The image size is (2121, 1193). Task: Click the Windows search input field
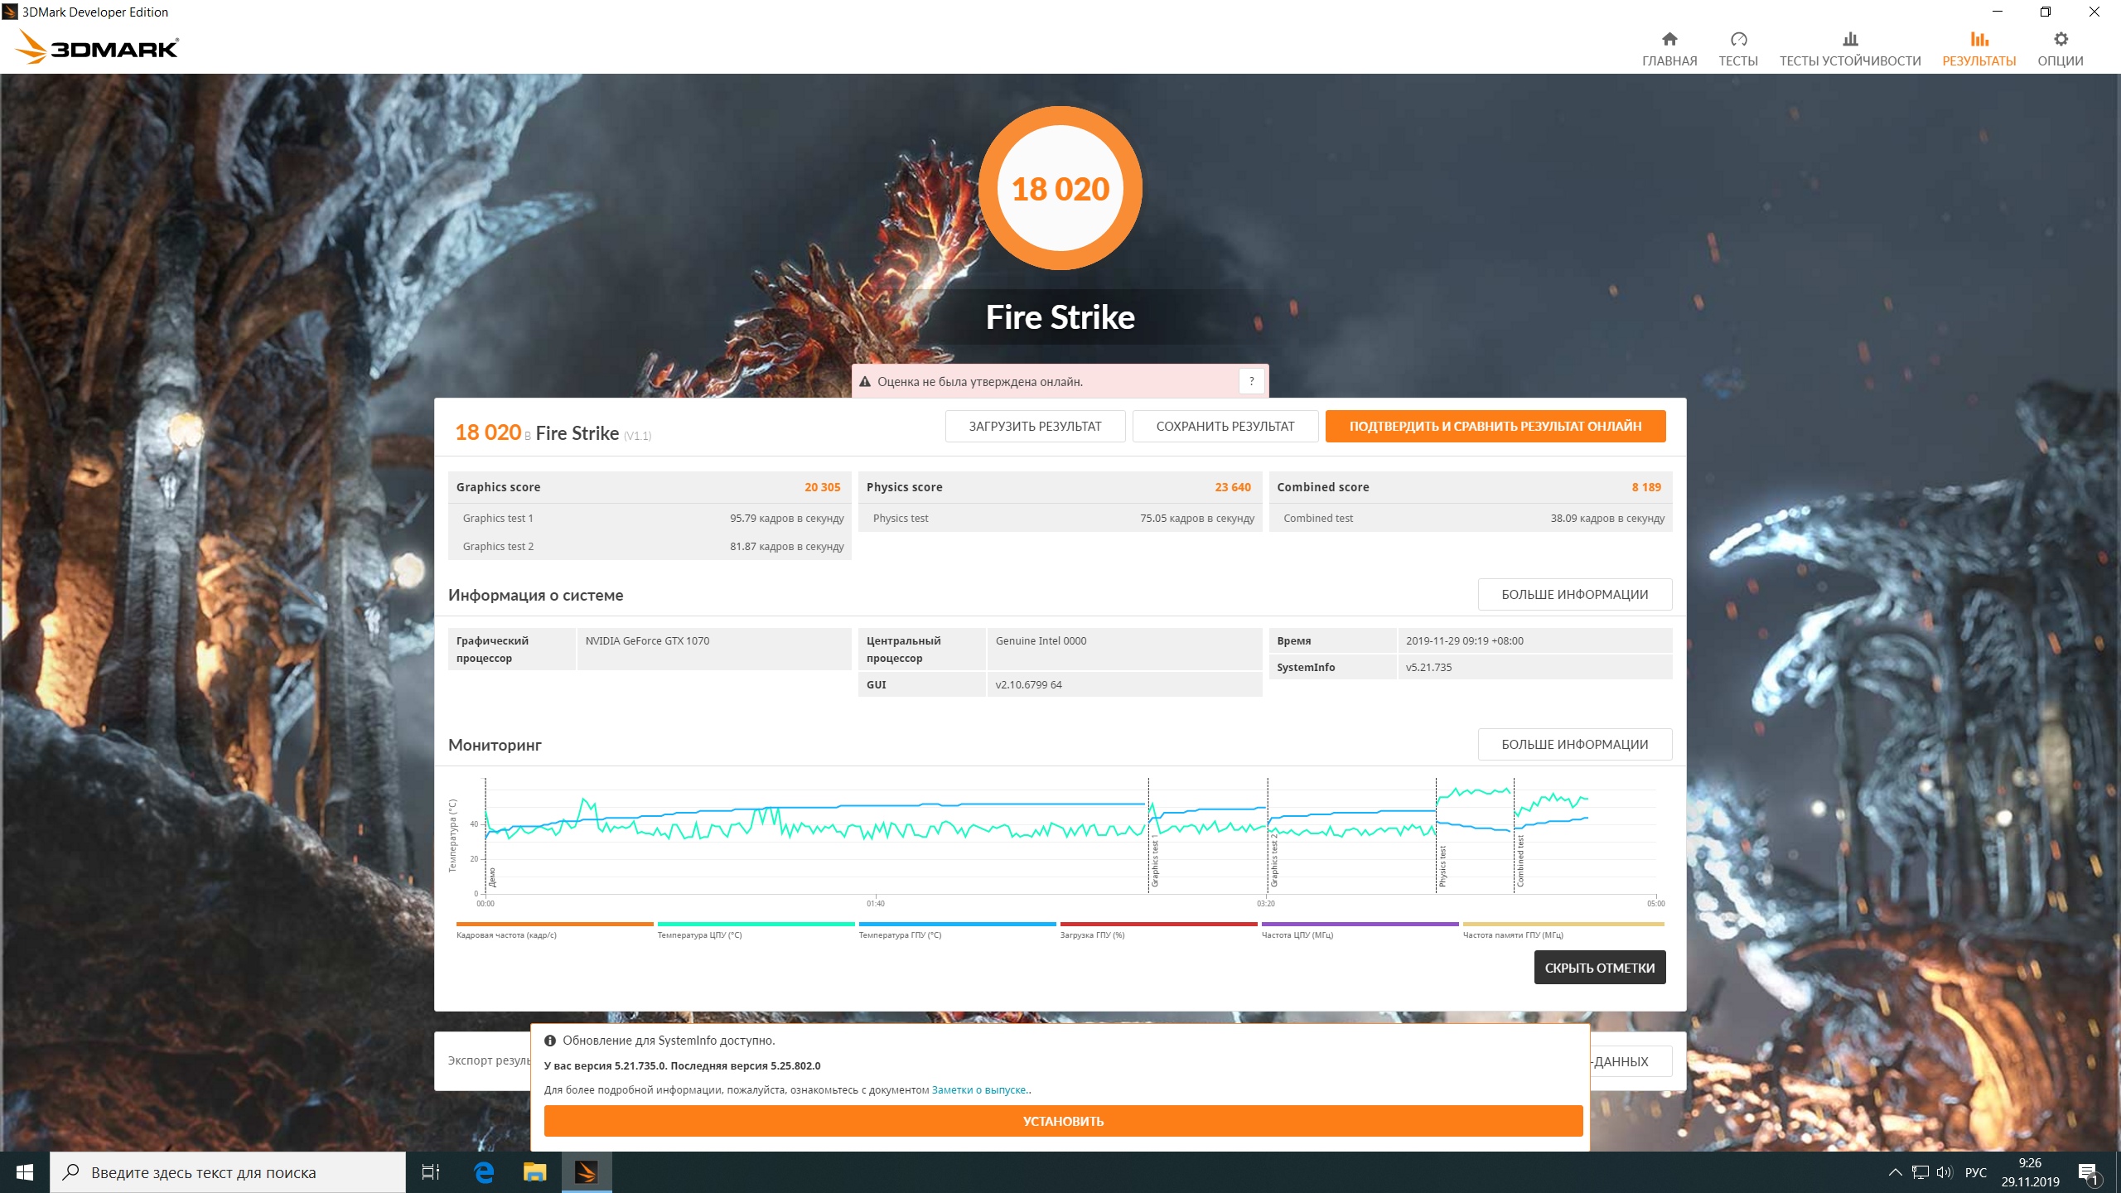click(228, 1172)
